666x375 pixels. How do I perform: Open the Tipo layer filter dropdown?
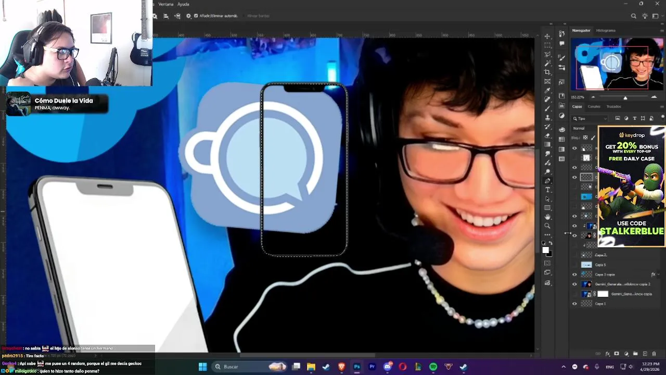pos(590,118)
